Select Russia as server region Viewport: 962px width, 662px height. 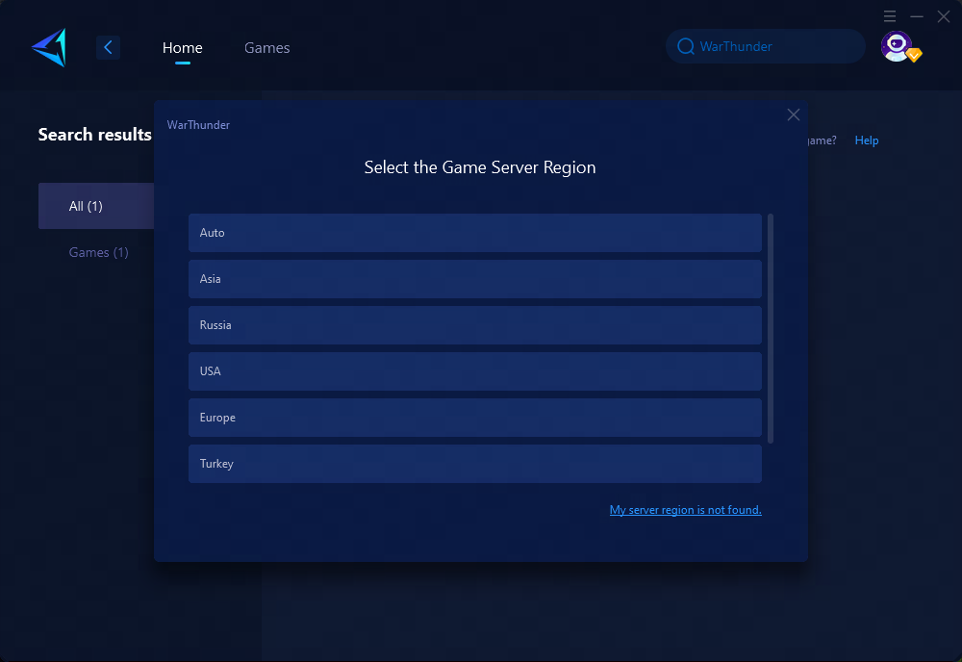(x=474, y=325)
